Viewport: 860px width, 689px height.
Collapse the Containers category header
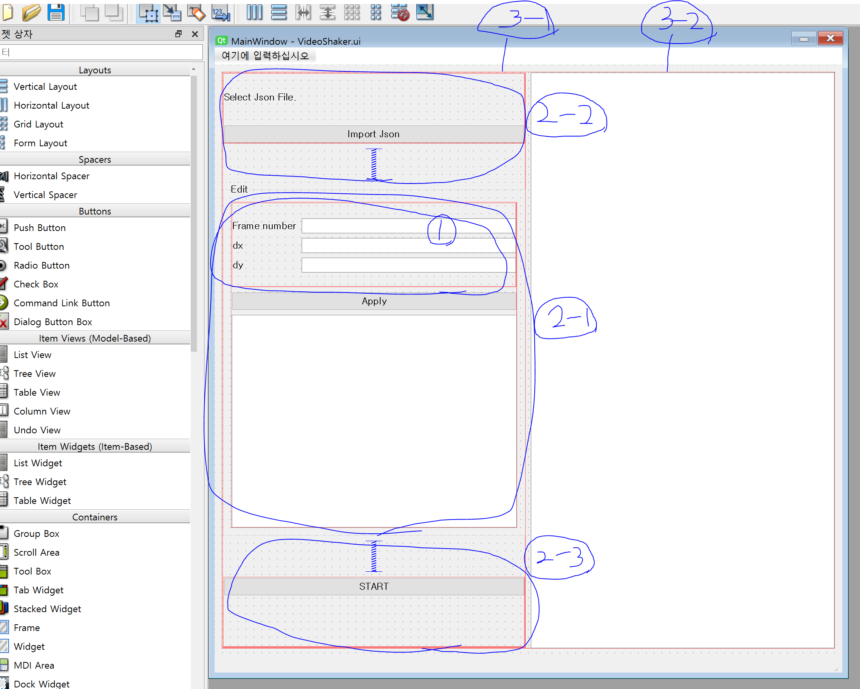95,517
